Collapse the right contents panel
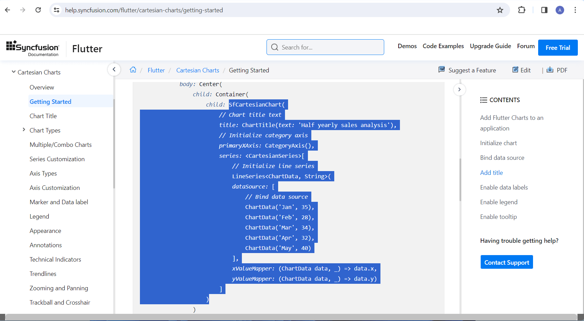The height and width of the screenshot is (321, 584). click(459, 89)
